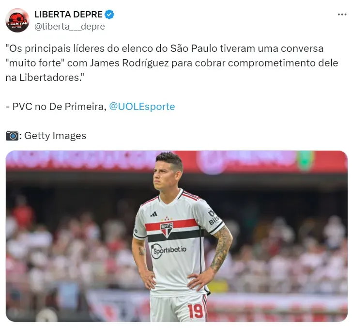Click the "PVC no De Primeira" line
The image size is (352, 330).
tap(56, 107)
